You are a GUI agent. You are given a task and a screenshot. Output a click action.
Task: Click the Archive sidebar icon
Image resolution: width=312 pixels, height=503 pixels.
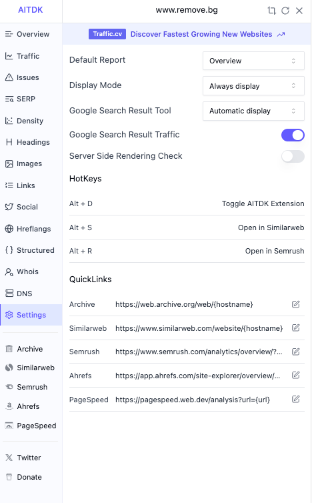[9, 349]
